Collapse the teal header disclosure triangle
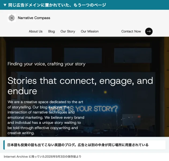Viewport: 169px width, 161px height. (5, 5)
